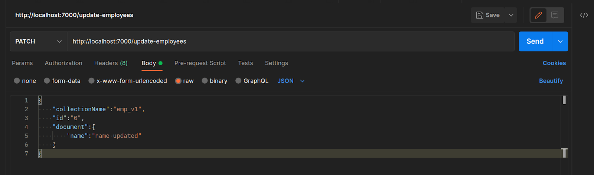Open the code snippet panel icon
The image size is (594, 175).
tap(584, 15)
